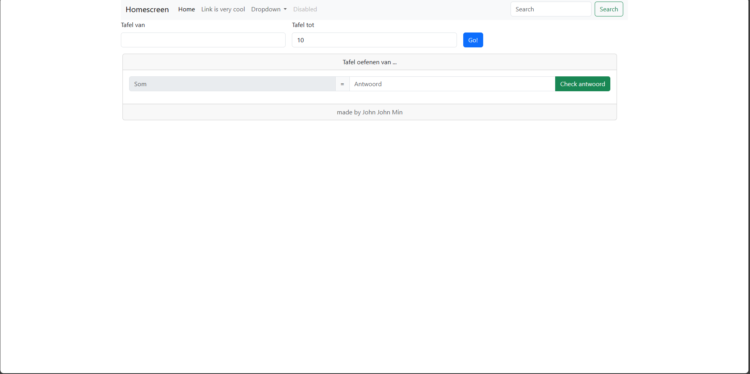Submit with the 'Check antwoord' button
This screenshot has width=750, height=374.
(x=583, y=84)
